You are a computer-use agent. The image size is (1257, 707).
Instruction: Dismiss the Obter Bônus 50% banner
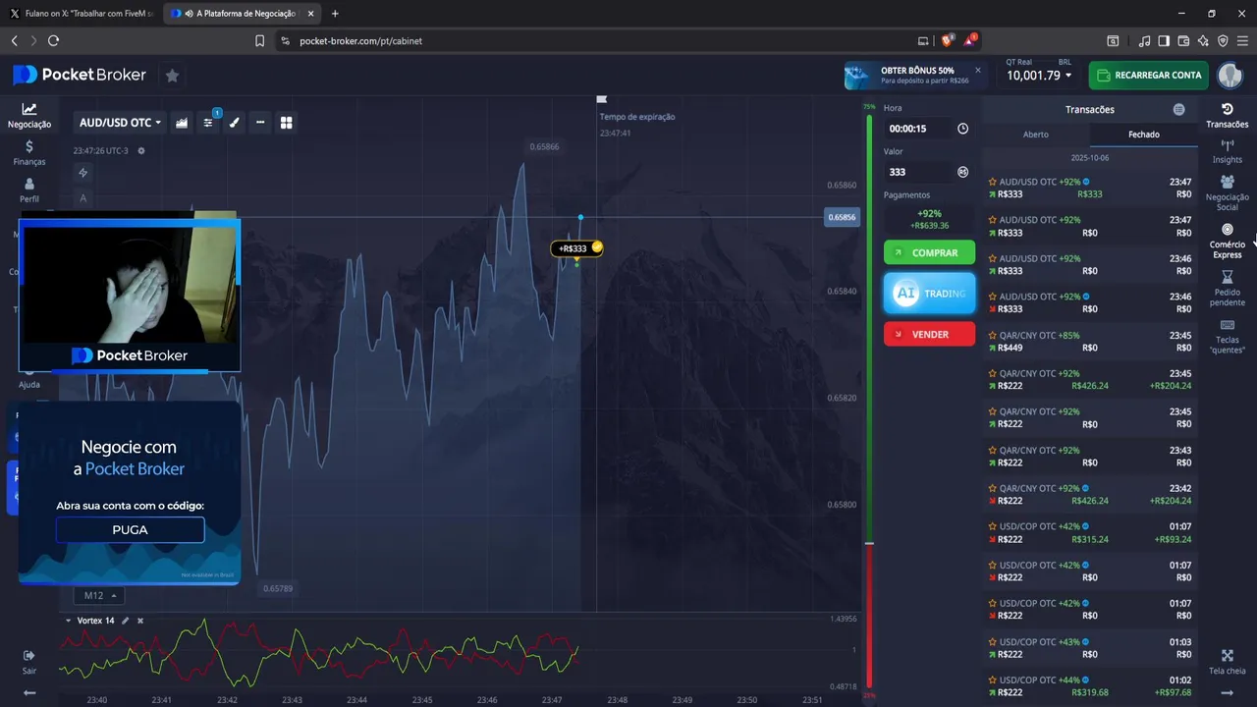click(977, 70)
